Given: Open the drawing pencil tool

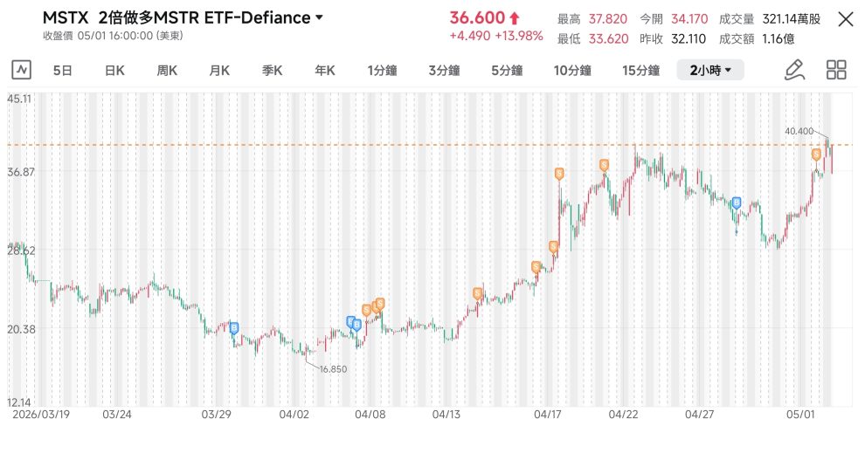Looking at the screenshot, I should (x=794, y=70).
